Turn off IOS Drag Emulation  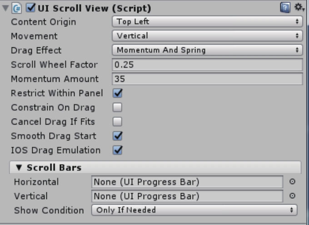tap(117, 150)
